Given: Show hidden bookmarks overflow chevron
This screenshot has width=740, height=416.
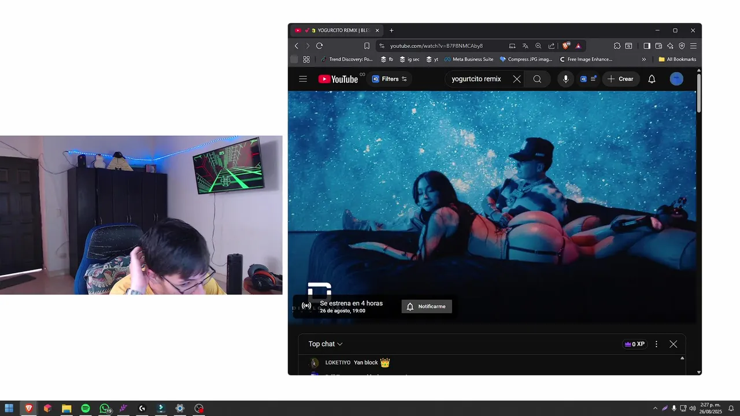Looking at the screenshot, I should pyautogui.click(x=643, y=59).
